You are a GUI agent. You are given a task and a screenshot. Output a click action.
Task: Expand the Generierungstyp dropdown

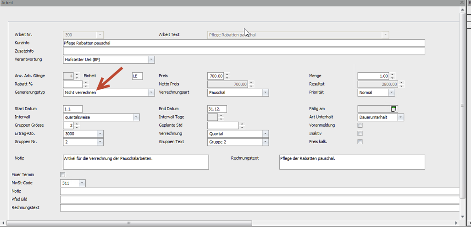[x=151, y=92]
